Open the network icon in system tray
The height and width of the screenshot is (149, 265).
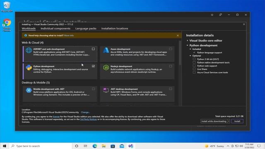coord(237,146)
